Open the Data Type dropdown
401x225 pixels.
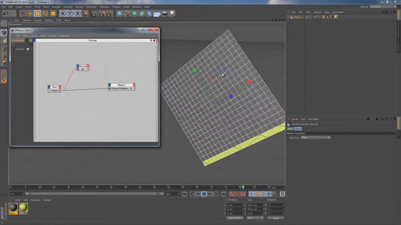(316, 137)
